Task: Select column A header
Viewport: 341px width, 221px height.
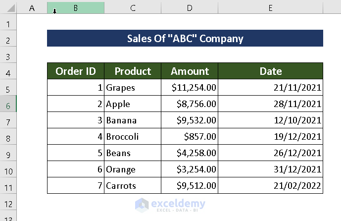Action: pos(32,8)
